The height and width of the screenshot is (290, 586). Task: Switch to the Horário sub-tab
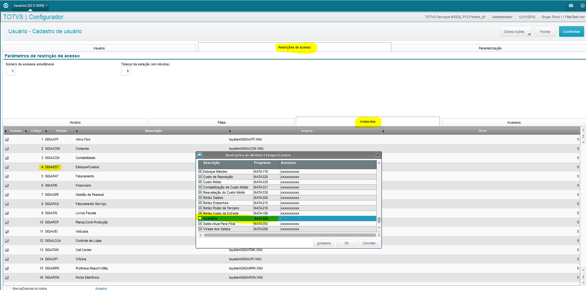[75, 122]
